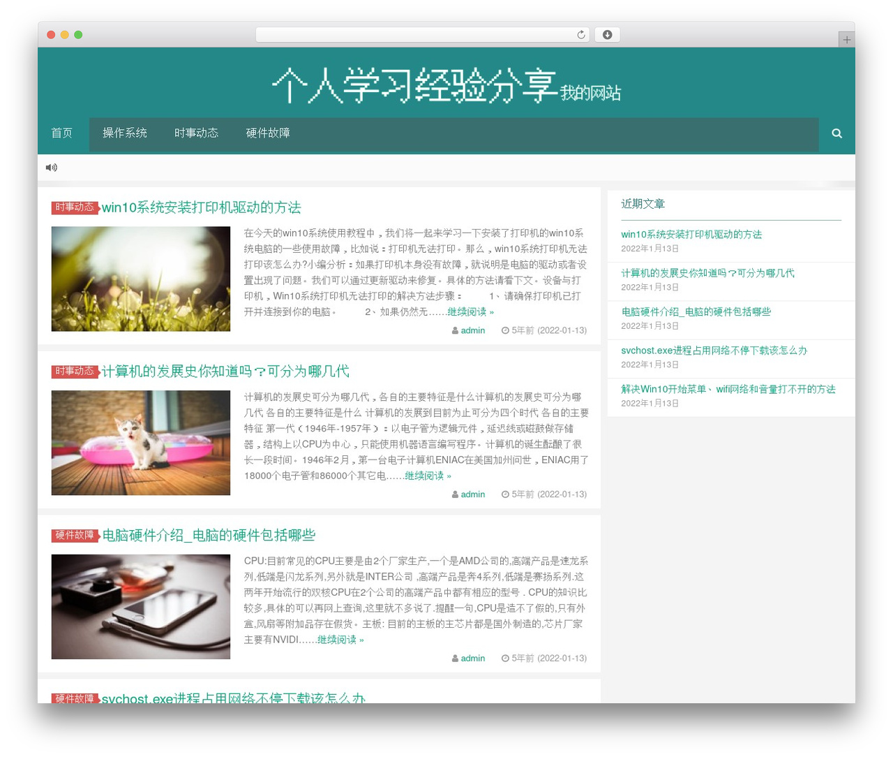
Task: Open the search icon in navigation bar
Action: coord(836,133)
